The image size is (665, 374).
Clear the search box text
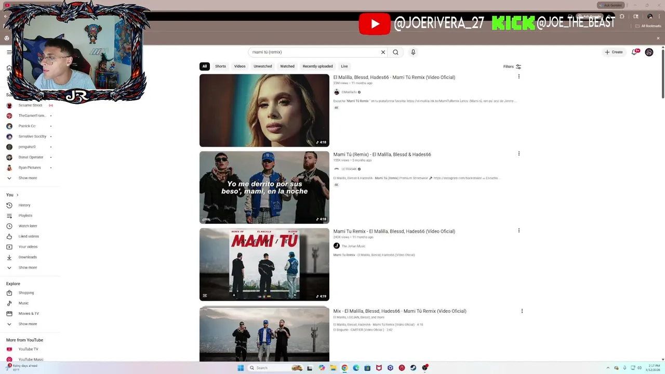pyautogui.click(x=383, y=52)
